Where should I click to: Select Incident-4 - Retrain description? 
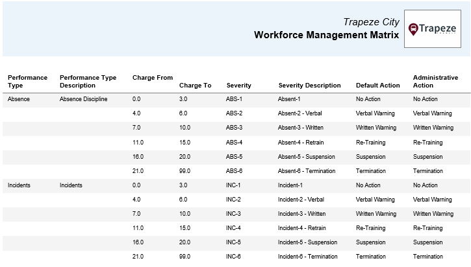[x=302, y=228]
